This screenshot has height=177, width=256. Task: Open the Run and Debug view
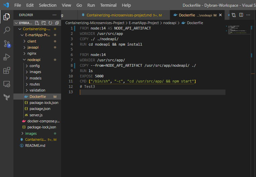(6, 57)
